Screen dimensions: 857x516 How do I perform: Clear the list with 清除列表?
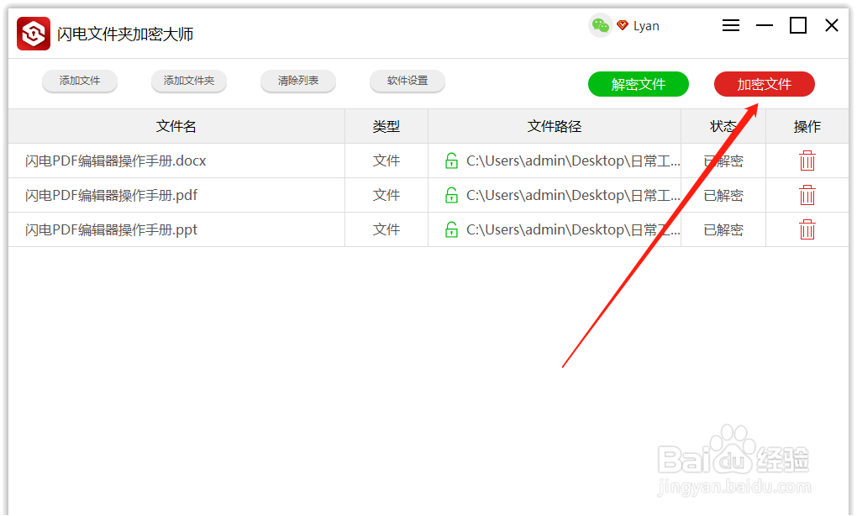(297, 81)
